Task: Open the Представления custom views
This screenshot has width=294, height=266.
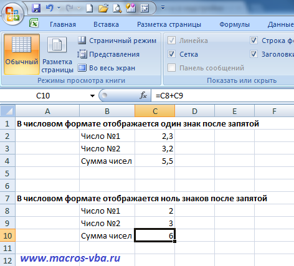Action: 108,54
